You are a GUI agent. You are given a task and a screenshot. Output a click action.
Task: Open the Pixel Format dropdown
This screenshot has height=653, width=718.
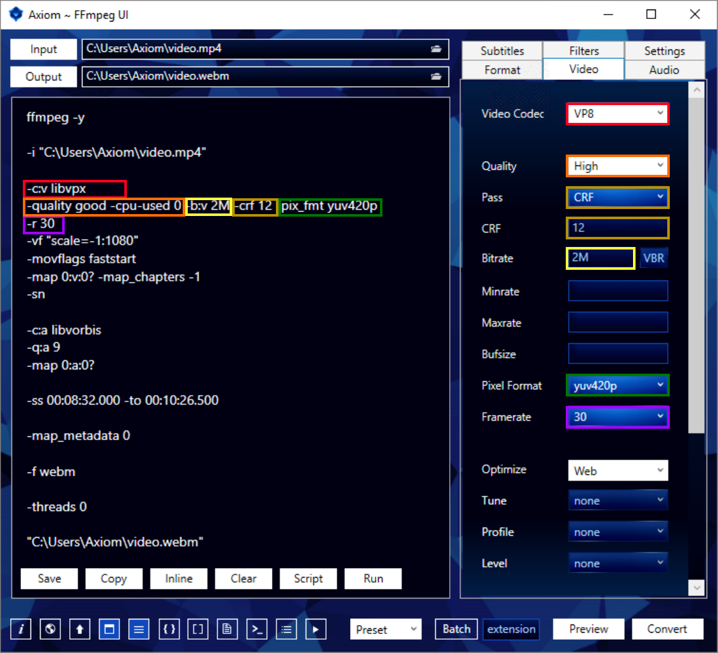tap(618, 386)
